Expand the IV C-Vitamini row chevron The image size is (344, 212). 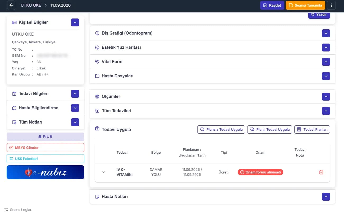[x=104, y=172]
